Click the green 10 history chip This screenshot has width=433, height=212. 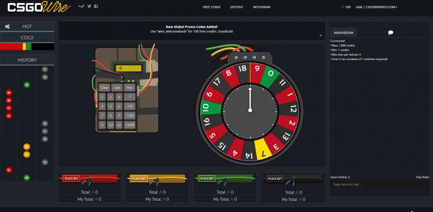(27, 85)
